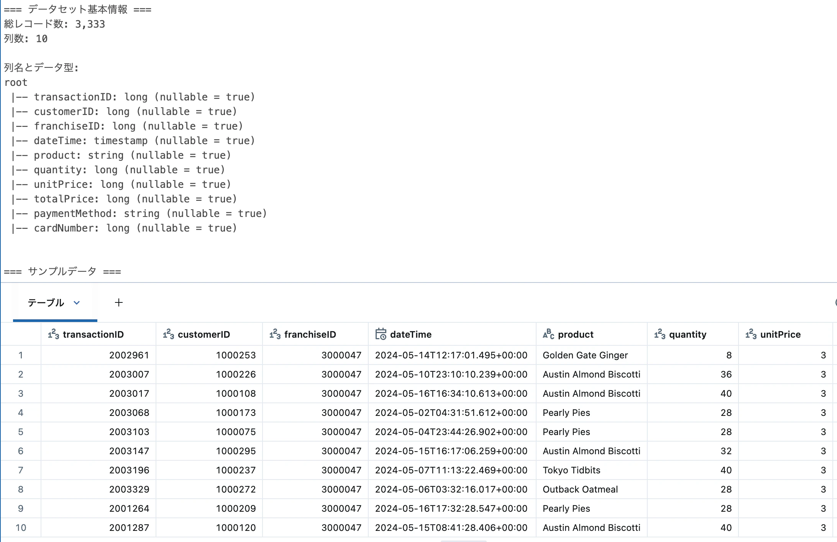Click customer ID cell 1000075

tap(209, 432)
